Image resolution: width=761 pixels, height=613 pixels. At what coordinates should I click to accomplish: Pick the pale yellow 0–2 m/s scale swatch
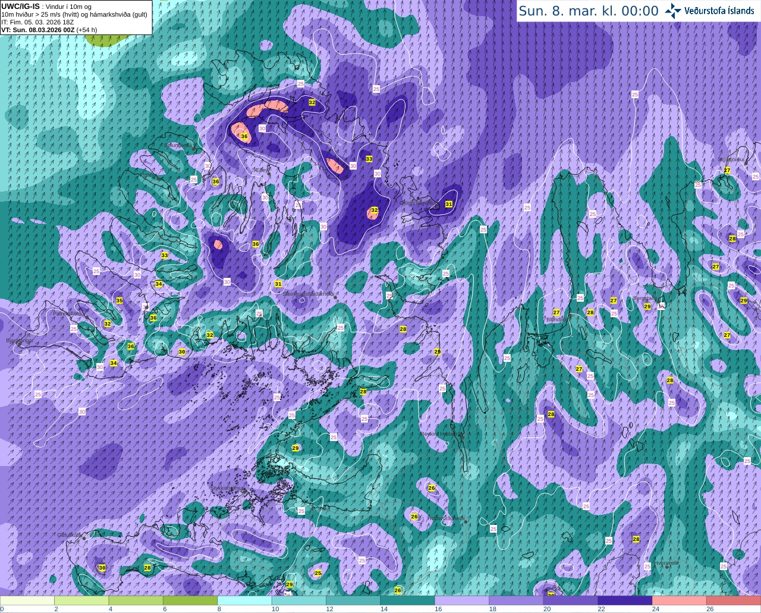pos(27,601)
